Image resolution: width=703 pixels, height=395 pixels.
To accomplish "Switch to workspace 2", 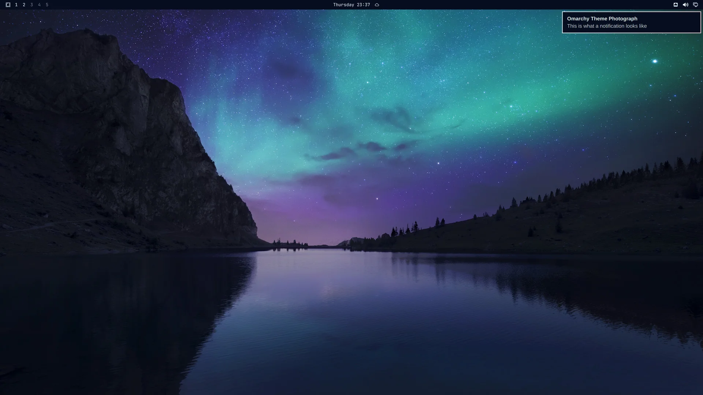I will (24, 5).
